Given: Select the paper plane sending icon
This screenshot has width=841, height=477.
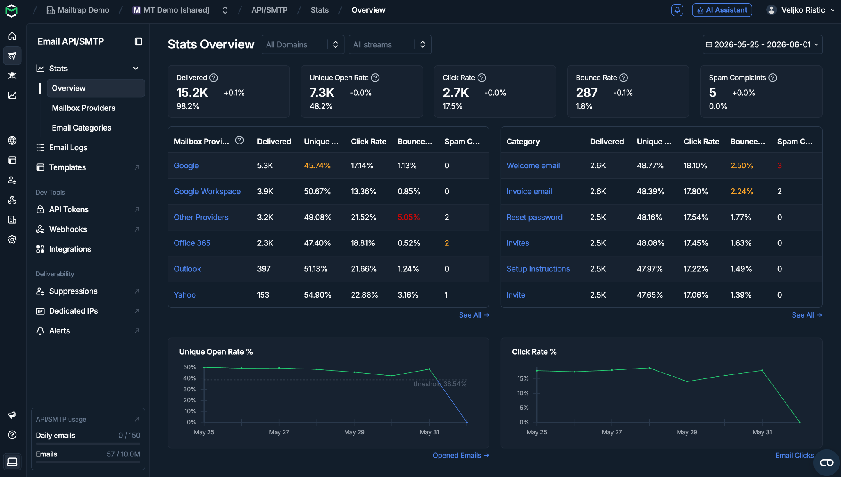Looking at the screenshot, I should [12, 56].
